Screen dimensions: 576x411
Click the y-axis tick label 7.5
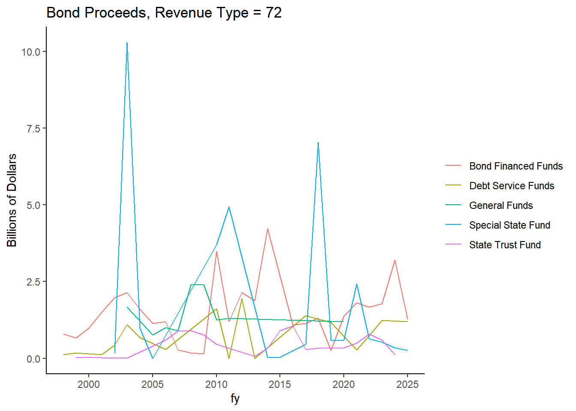[x=33, y=128]
